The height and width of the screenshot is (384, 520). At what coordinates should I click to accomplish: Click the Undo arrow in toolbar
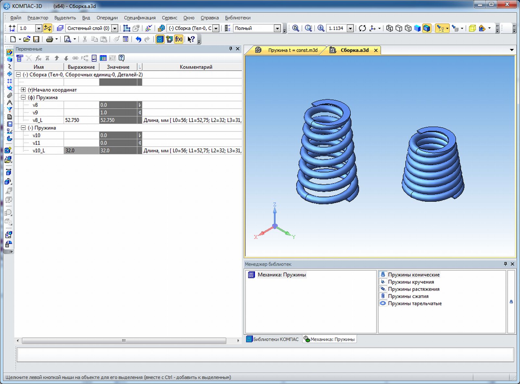pos(138,39)
